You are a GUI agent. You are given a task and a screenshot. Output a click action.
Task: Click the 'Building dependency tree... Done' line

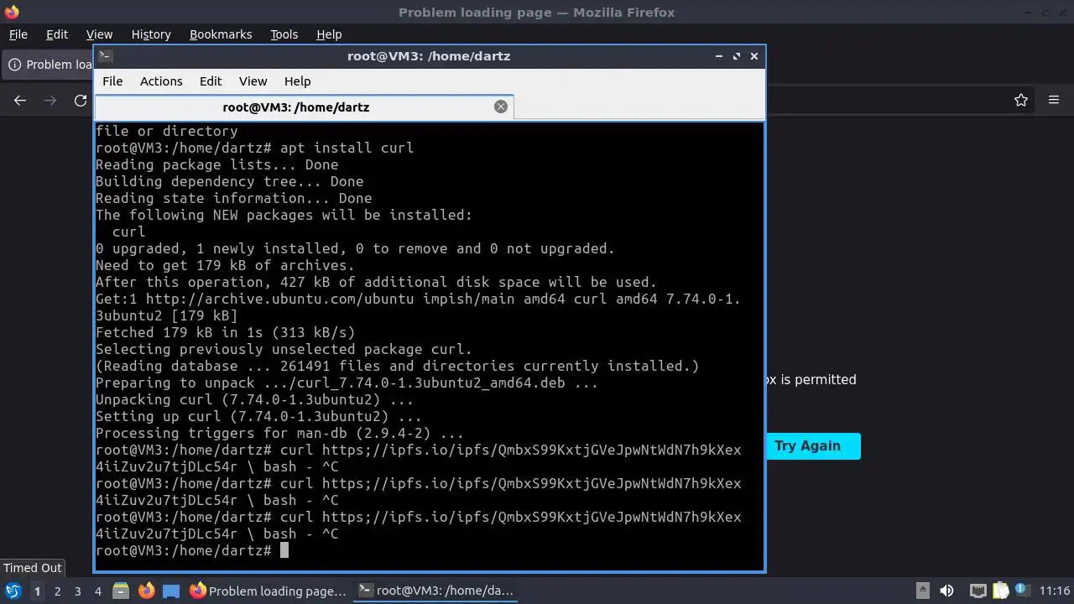coord(230,181)
